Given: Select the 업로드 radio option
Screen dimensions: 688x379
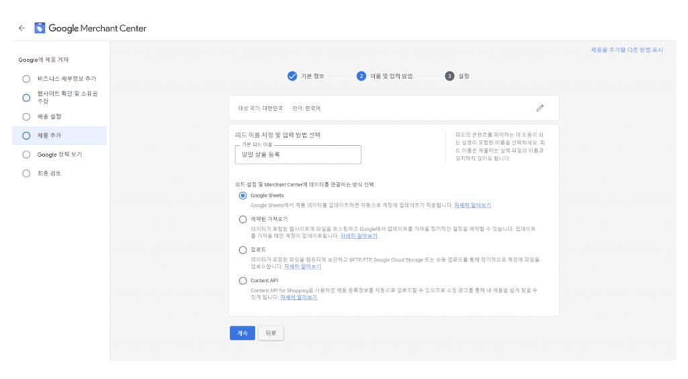Looking at the screenshot, I should [243, 249].
